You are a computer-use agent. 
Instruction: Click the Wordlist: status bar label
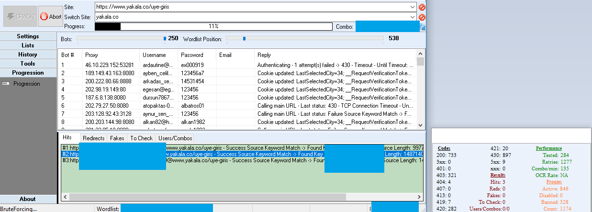108,209
